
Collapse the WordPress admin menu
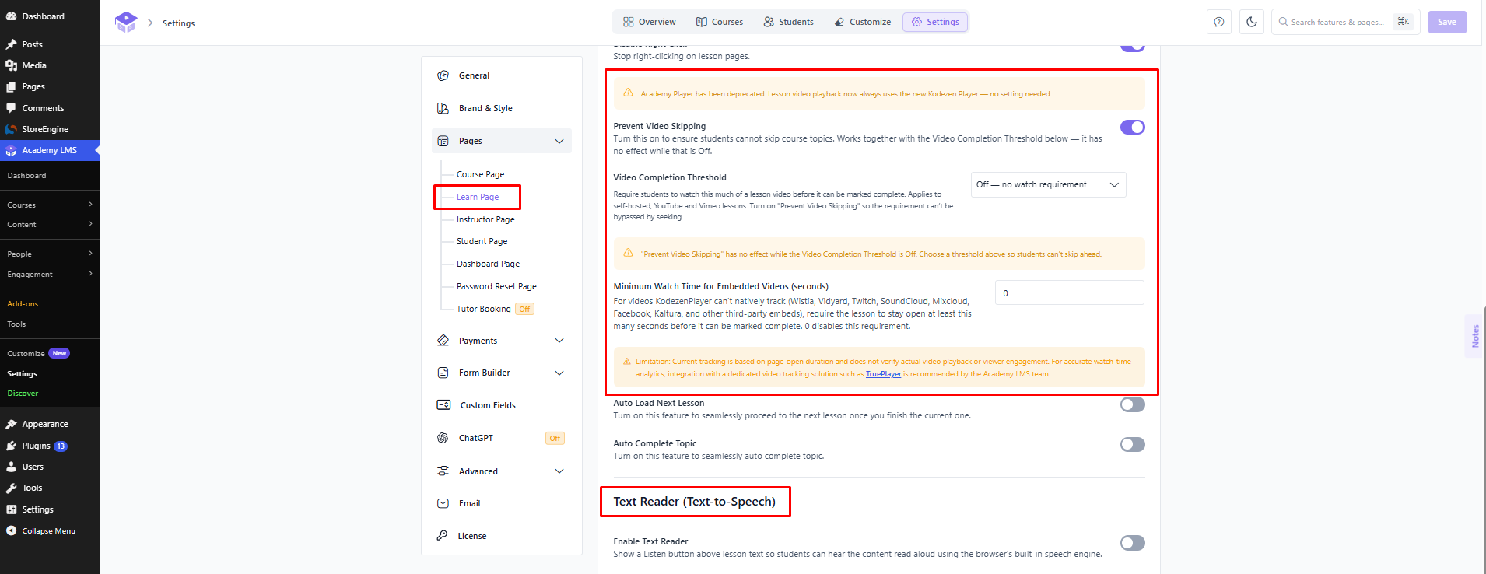coord(41,531)
